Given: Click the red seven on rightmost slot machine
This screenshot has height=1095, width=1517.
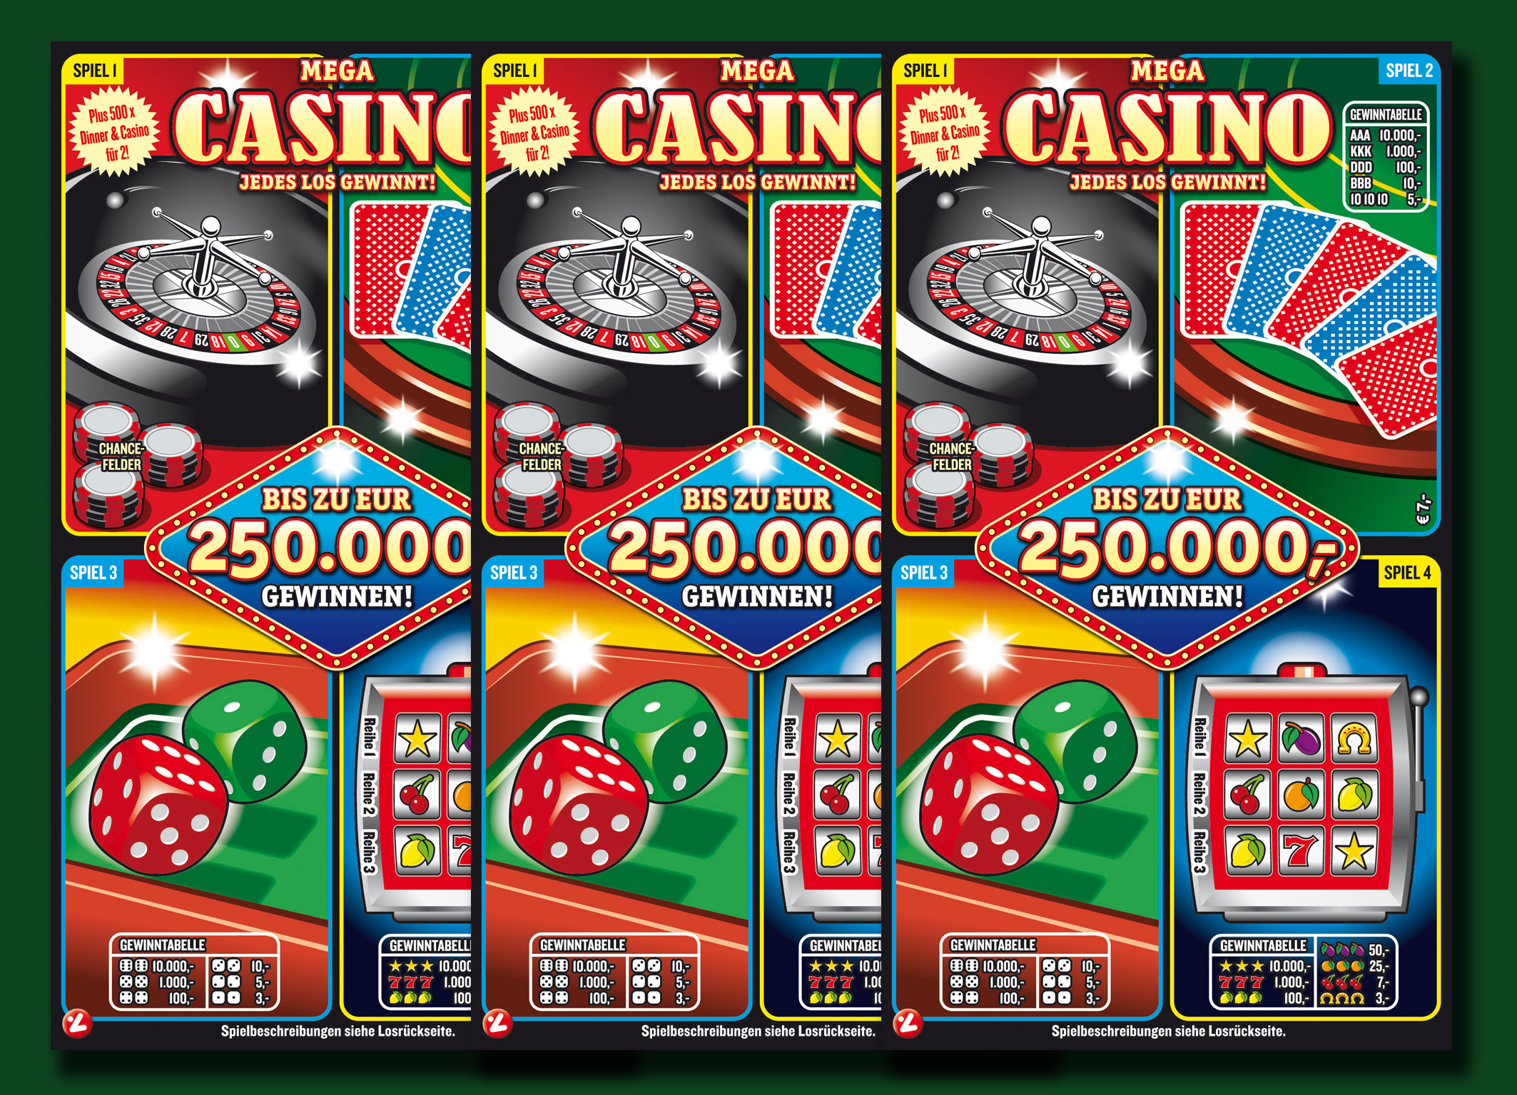Looking at the screenshot, I should 1301,850.
